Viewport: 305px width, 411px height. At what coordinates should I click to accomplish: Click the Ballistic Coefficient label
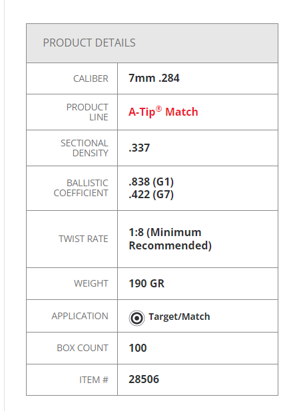[81, 188]
